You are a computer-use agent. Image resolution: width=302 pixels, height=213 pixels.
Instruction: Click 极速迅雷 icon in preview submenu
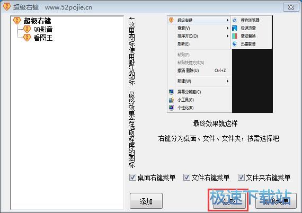pos(235,28)
